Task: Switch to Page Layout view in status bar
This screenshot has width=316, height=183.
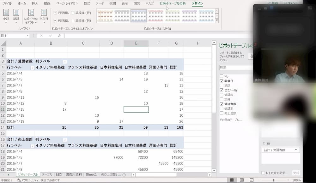Action: point(242,180)
